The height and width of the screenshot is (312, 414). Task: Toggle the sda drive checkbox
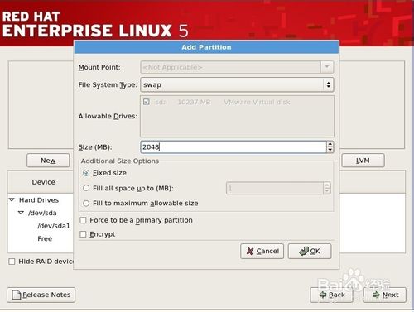coord(147,102)
